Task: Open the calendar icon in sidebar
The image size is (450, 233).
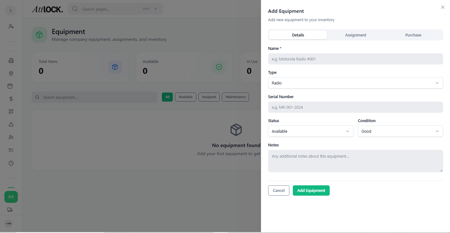Action: coord(11,86)
